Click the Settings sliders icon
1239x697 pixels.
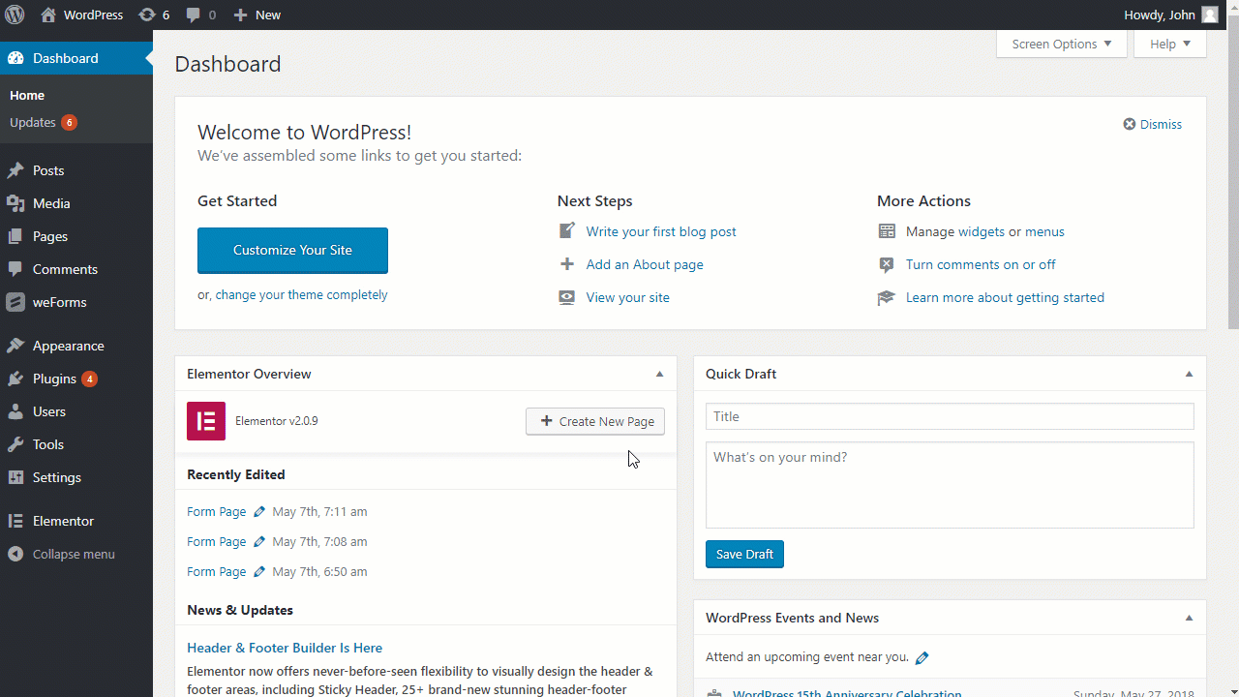15,477
